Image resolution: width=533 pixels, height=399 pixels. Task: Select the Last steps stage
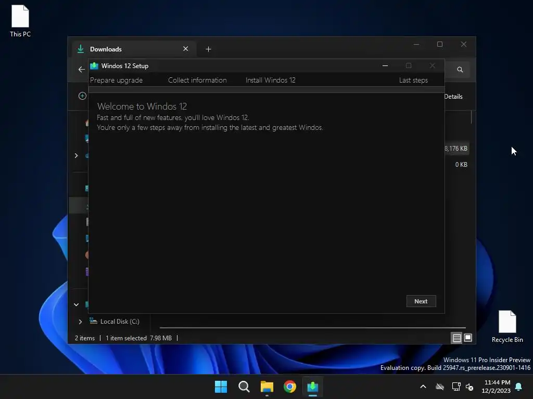(x=413, y=81)
